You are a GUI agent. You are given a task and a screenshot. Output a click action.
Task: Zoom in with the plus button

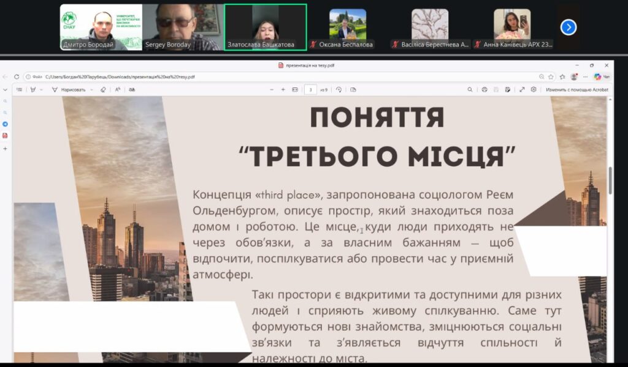point(283,89)
